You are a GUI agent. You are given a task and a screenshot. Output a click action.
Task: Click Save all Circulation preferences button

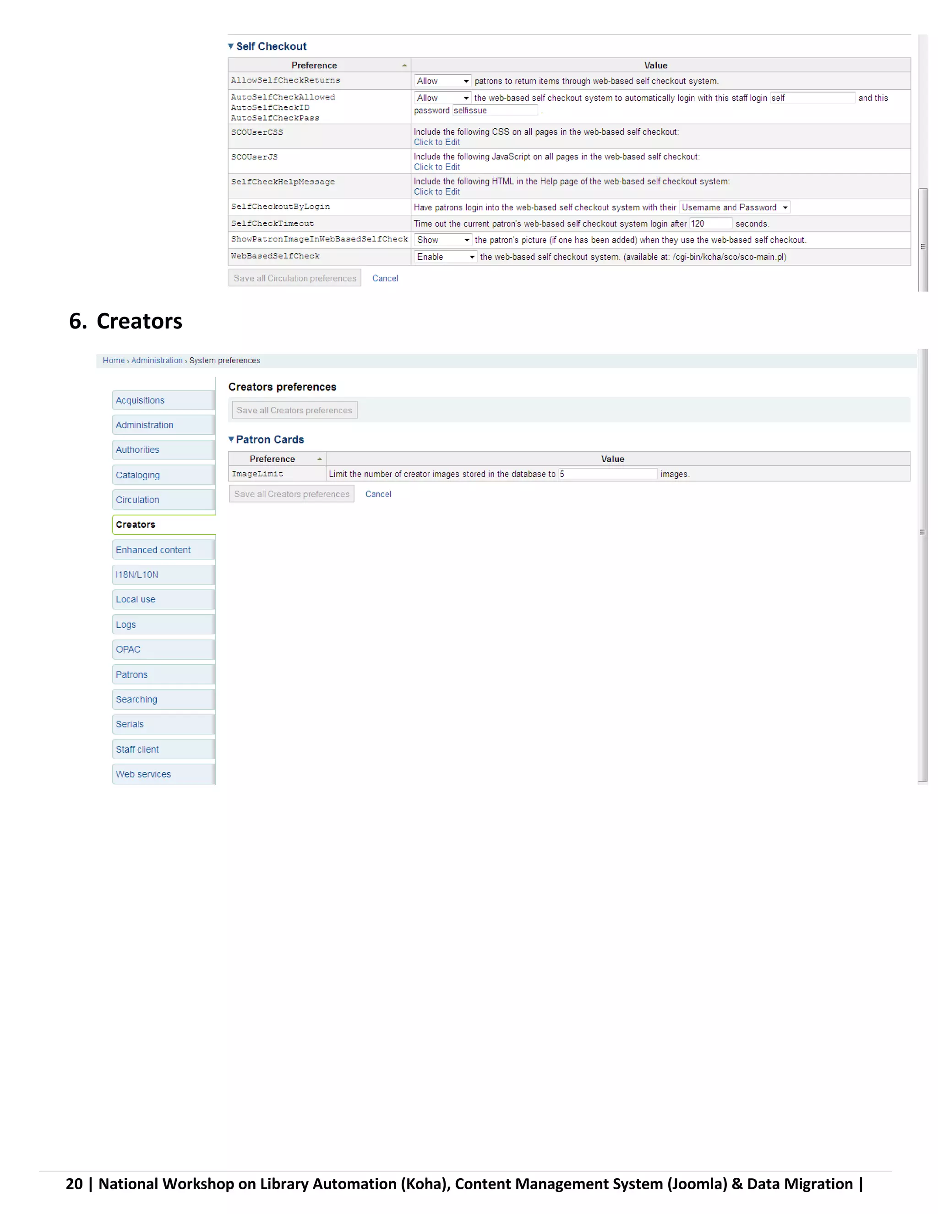[294, 278]
